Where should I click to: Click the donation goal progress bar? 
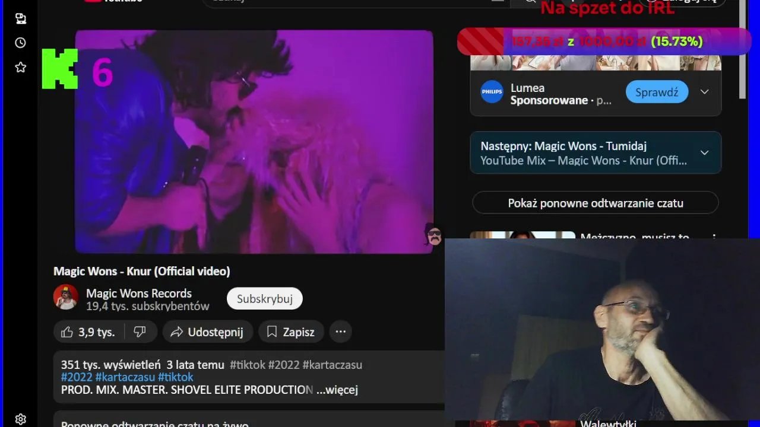click(x=604, y=42)
